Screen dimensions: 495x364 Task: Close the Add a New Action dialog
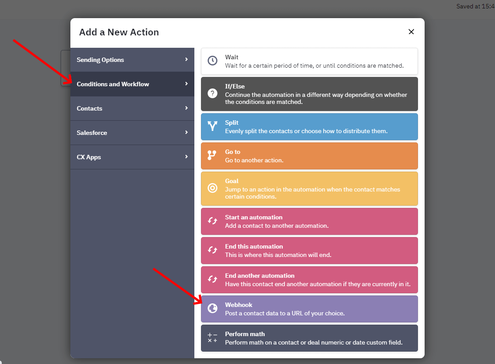(411, 32)
